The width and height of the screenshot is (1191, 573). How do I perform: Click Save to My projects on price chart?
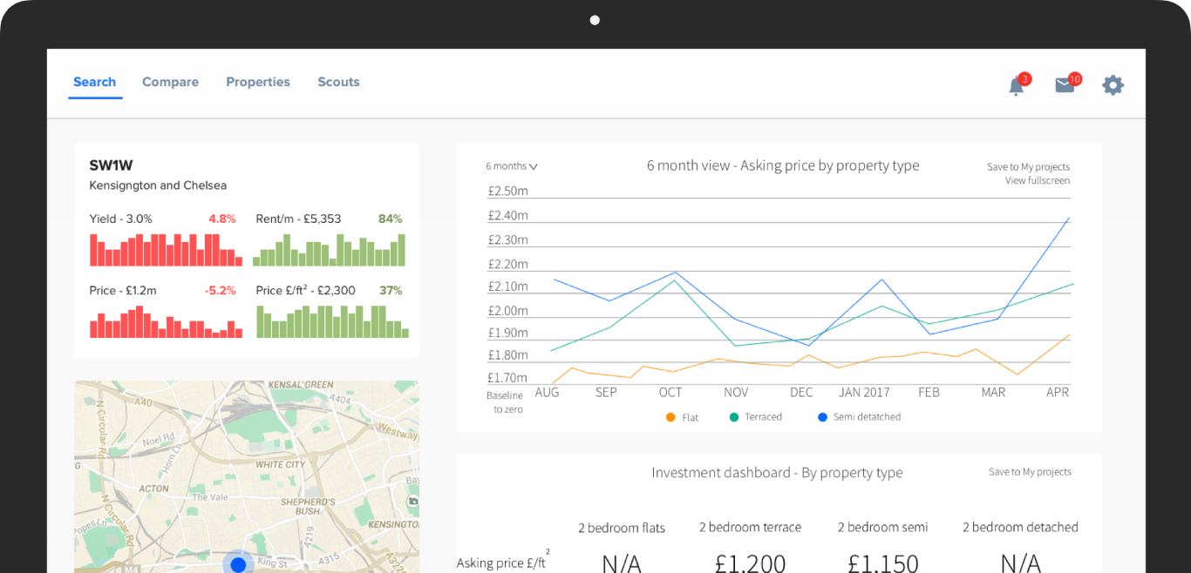point(1028,166)
